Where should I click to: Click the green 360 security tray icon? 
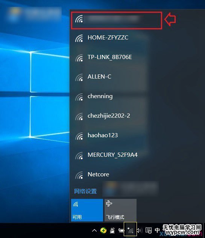point(103,230)
